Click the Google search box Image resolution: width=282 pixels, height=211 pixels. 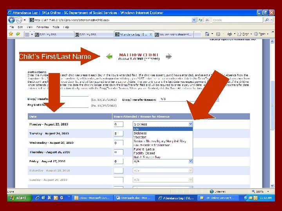(237, 20)
